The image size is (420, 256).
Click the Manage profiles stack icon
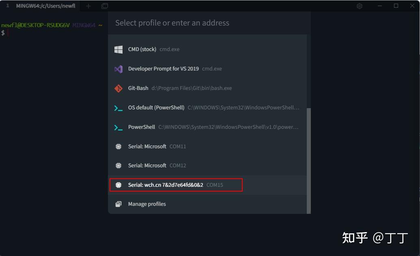pyautogui.click(x=118, y=204)
